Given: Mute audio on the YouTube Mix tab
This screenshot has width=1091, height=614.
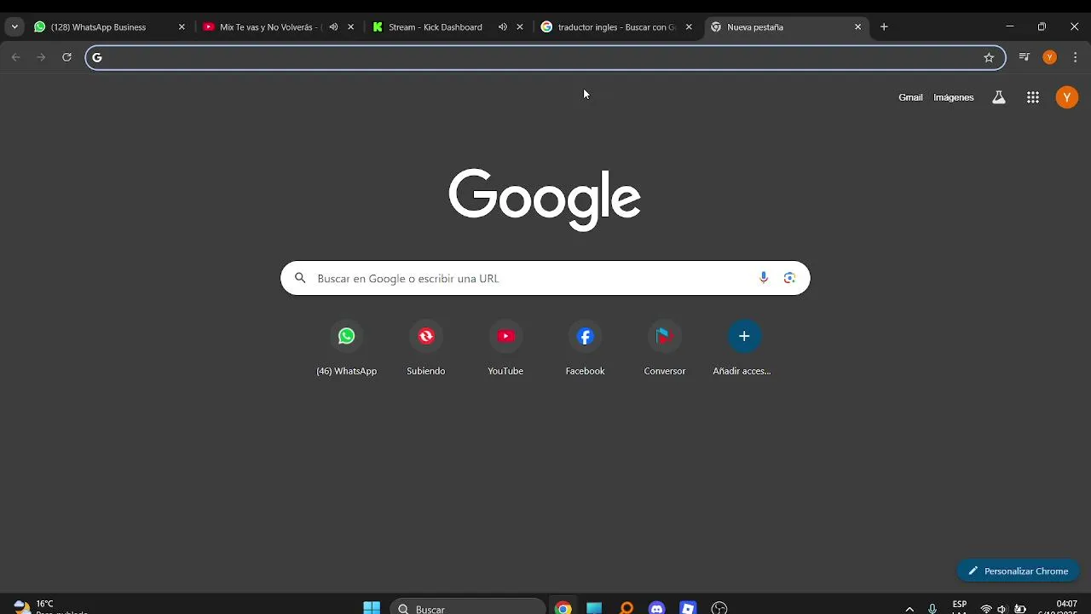Looking at the screenshot, I should [333, 27].
